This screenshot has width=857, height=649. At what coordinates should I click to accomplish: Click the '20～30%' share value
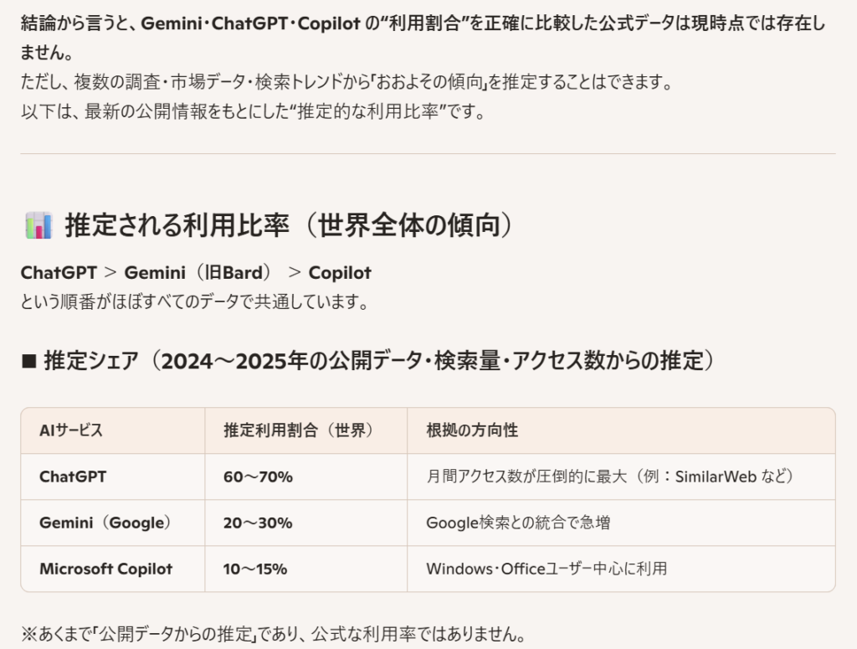point(258,523)
